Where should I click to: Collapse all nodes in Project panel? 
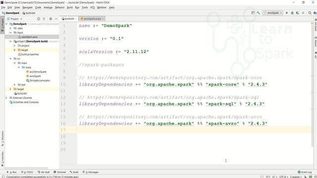44,19
